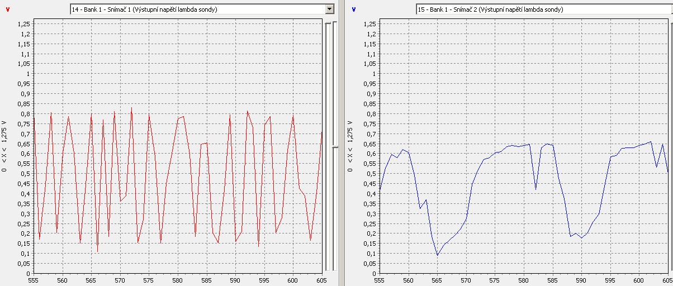The height and width of the screenshot is (286, 673).
Task: Click the 600 mark on the blue chart's x-axis
Action: click(639, 280)
